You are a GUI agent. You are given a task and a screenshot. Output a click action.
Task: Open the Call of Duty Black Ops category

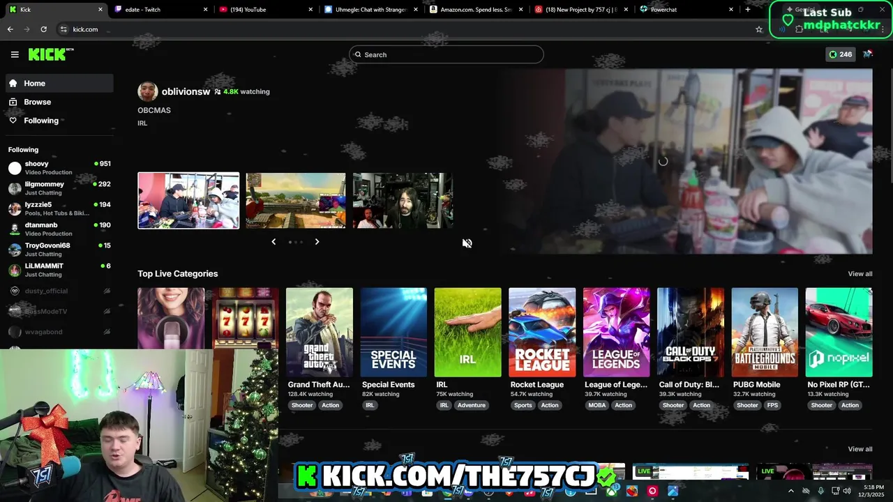tap(691, 332)
